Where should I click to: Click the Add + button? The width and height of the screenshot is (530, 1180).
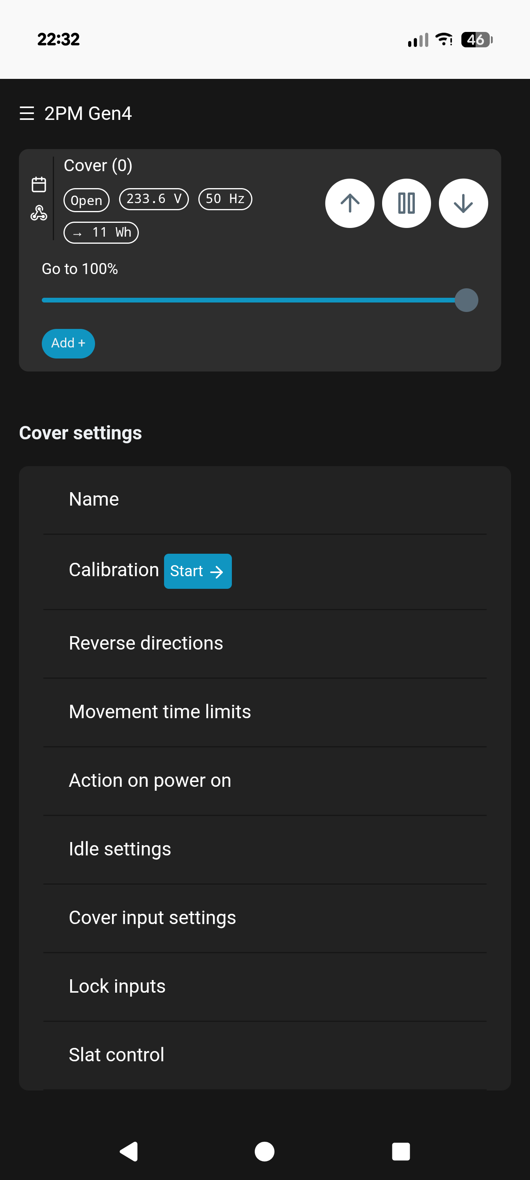(68, 343)
